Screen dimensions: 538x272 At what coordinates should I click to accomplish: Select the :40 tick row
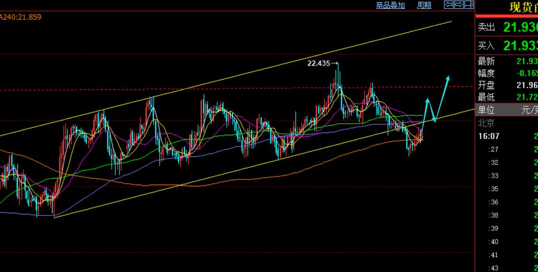507,242
